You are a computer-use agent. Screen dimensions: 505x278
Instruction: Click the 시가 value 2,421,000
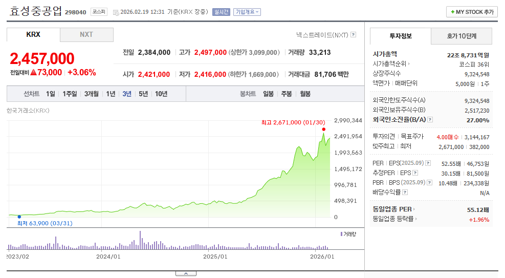tap(154, 74)
